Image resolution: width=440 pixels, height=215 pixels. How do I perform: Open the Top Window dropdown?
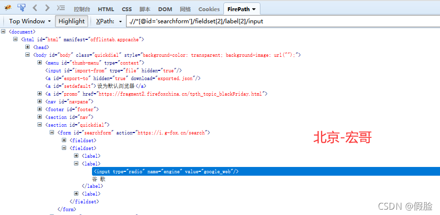(30, 21)
